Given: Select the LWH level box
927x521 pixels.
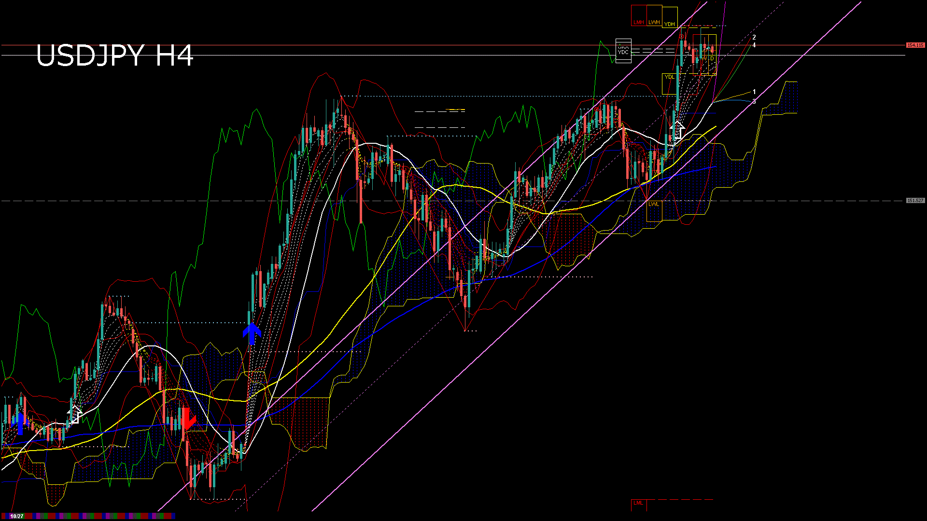Looking at the screenshot, I should pyautogui.click(x=654, y=15).
